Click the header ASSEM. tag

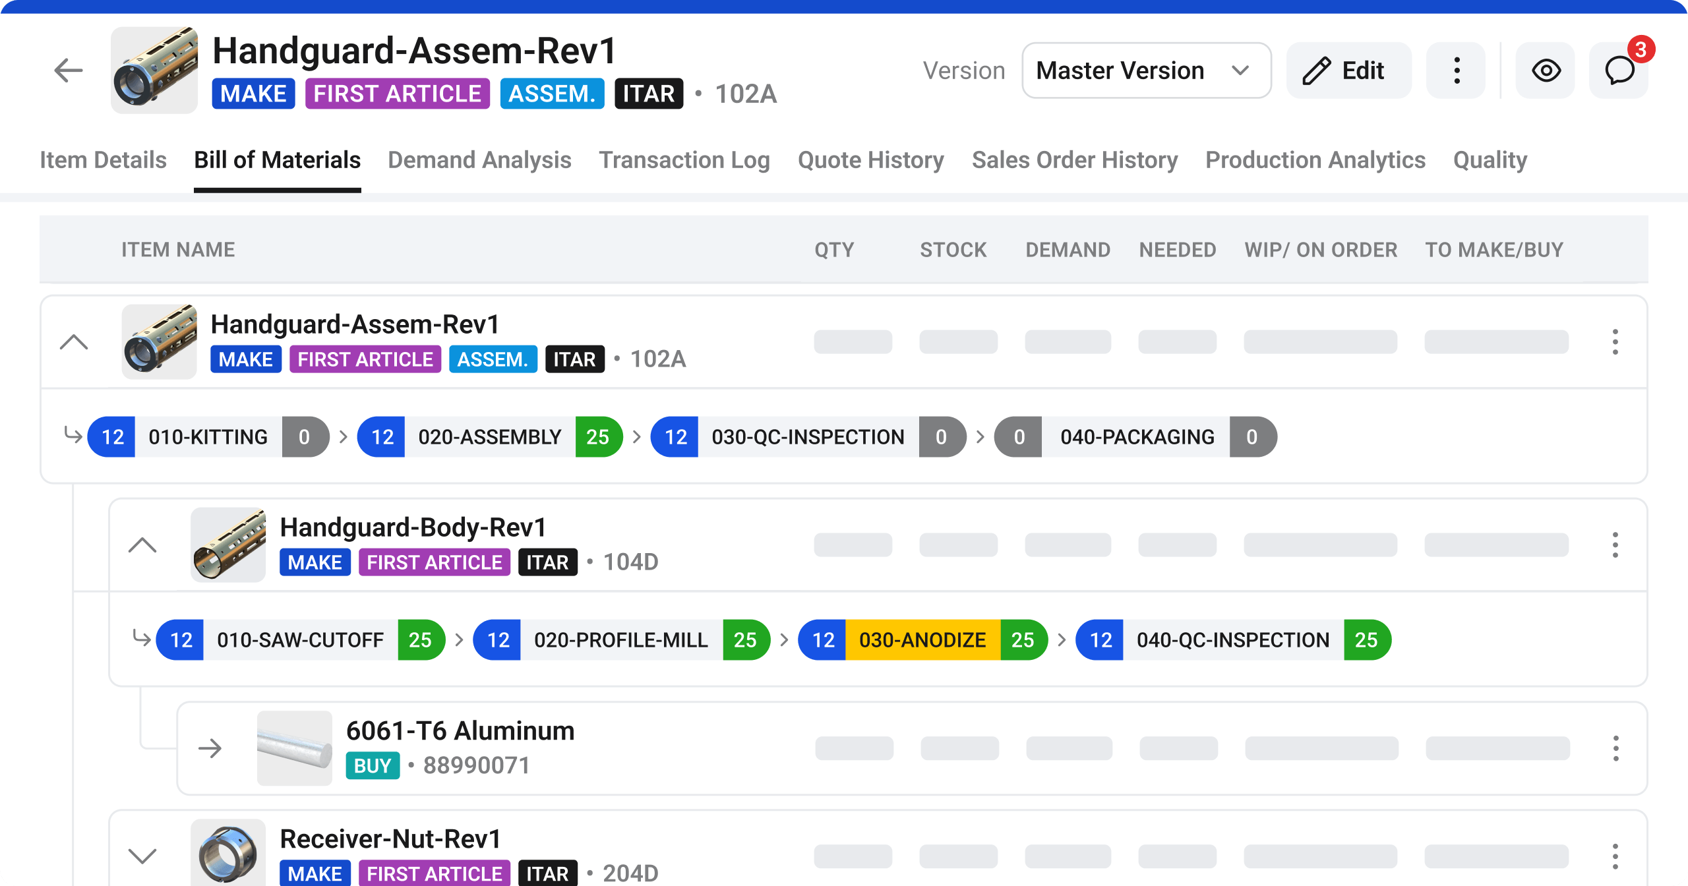point(552,94)
